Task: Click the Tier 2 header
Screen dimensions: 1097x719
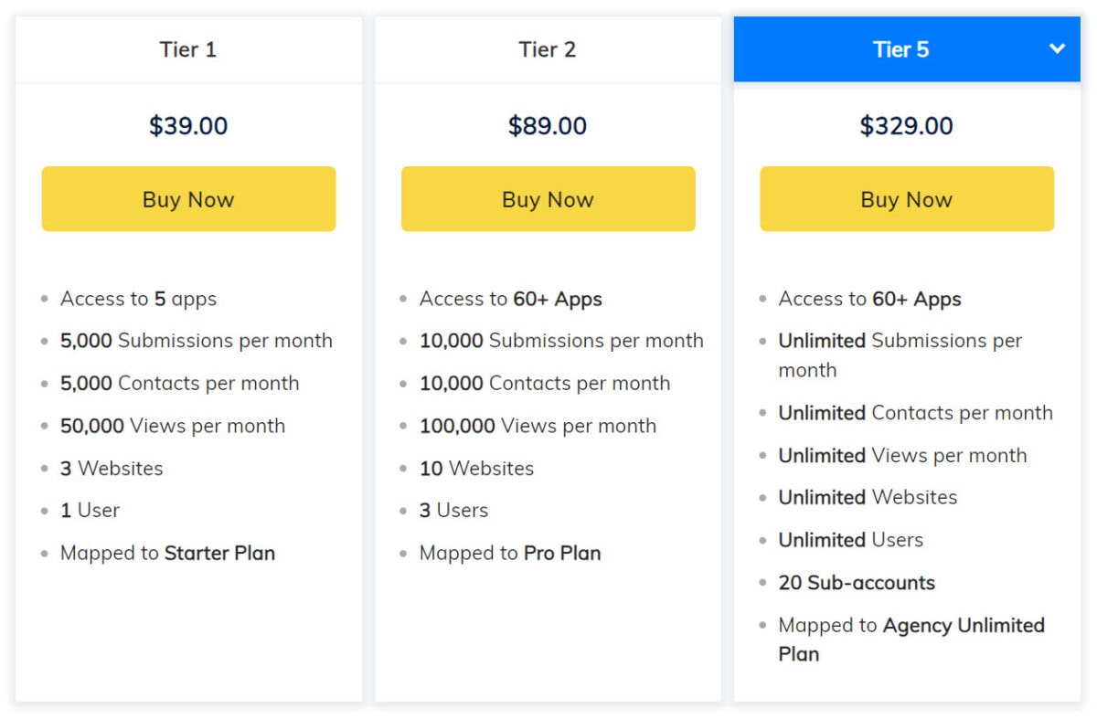Action: coord(548,49)
